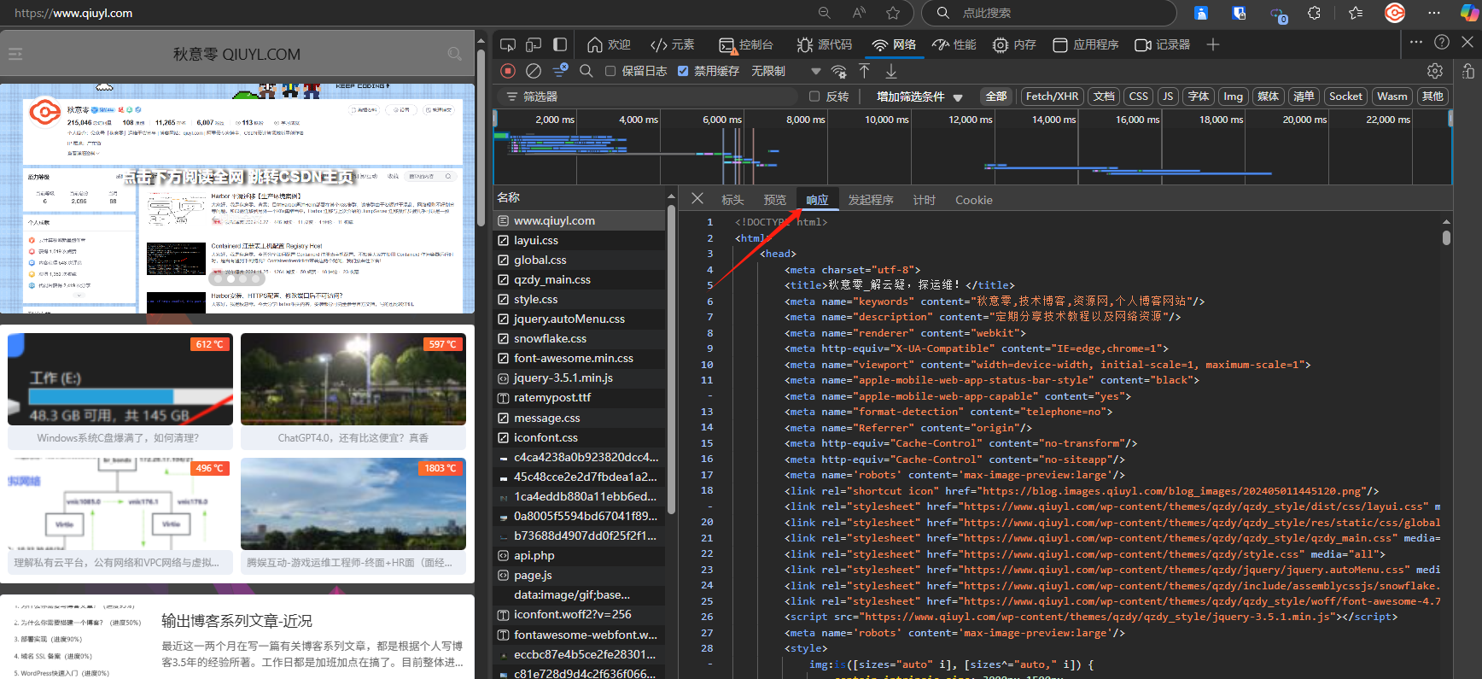This screenshot has height=679, width=1482.
Task: Open DevTools customize ellipsis menu
Action: (1416, 42)
